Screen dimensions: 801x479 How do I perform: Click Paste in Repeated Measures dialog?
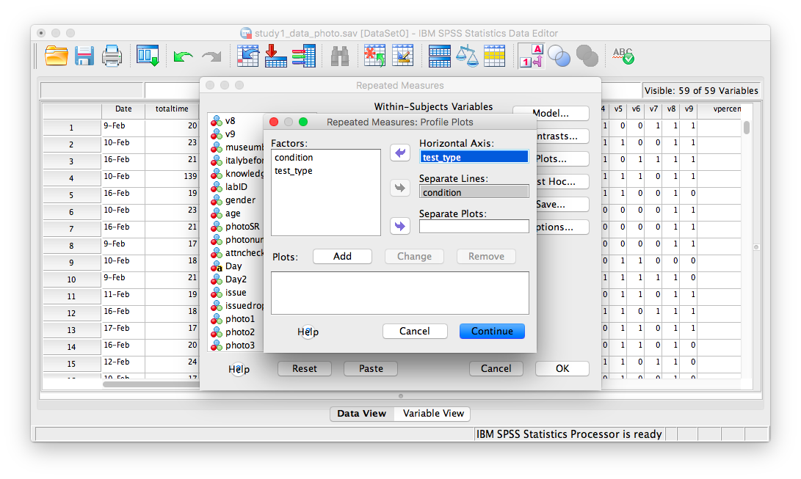point(371,368)
